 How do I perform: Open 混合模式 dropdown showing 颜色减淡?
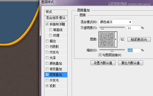(x=115, y=22)
